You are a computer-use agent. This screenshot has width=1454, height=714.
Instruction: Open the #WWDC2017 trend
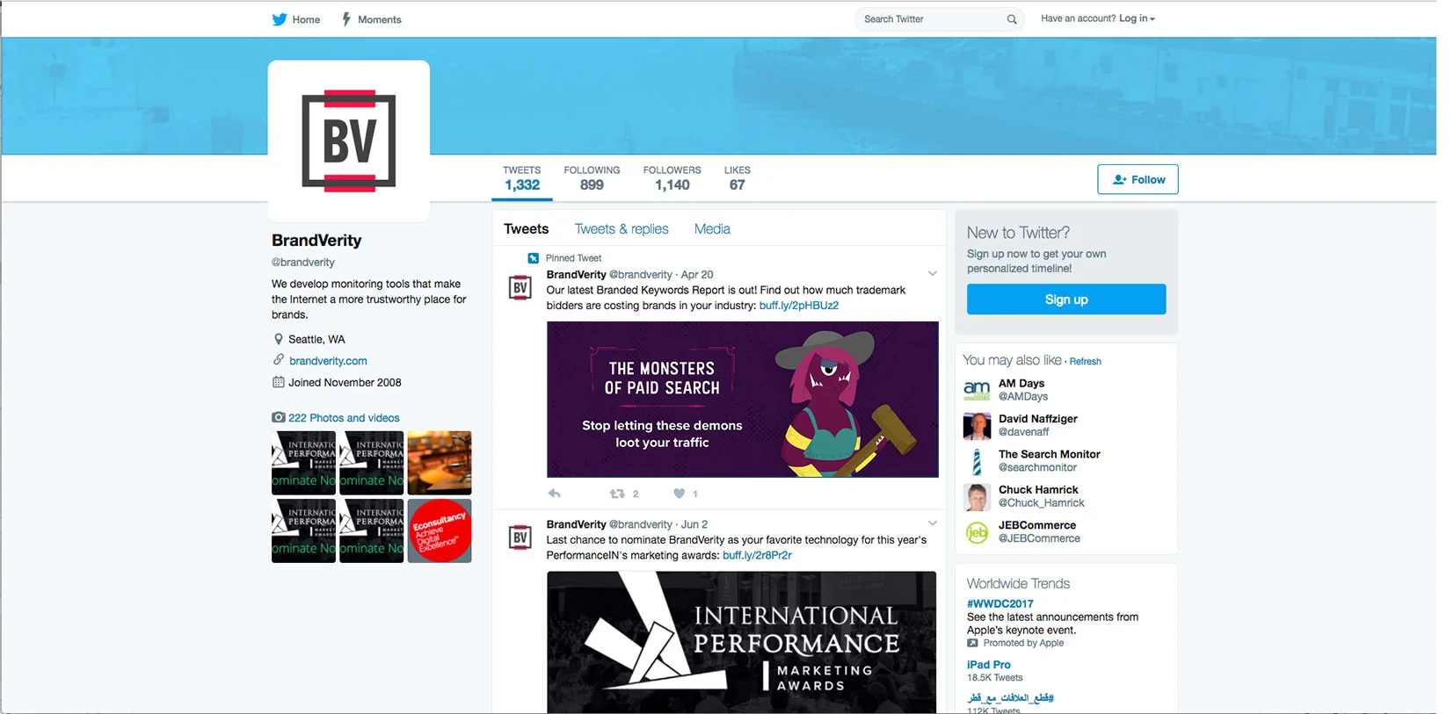pos(1000,604)
